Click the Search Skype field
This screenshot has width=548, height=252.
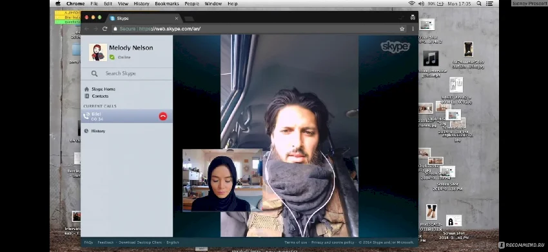pos(126,73)
